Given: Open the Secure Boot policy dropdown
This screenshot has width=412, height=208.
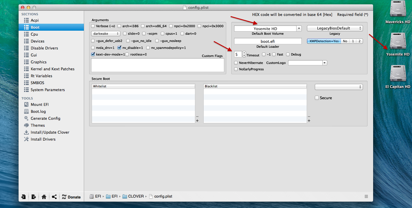Looking at the screenshot, I should point(339,87).
